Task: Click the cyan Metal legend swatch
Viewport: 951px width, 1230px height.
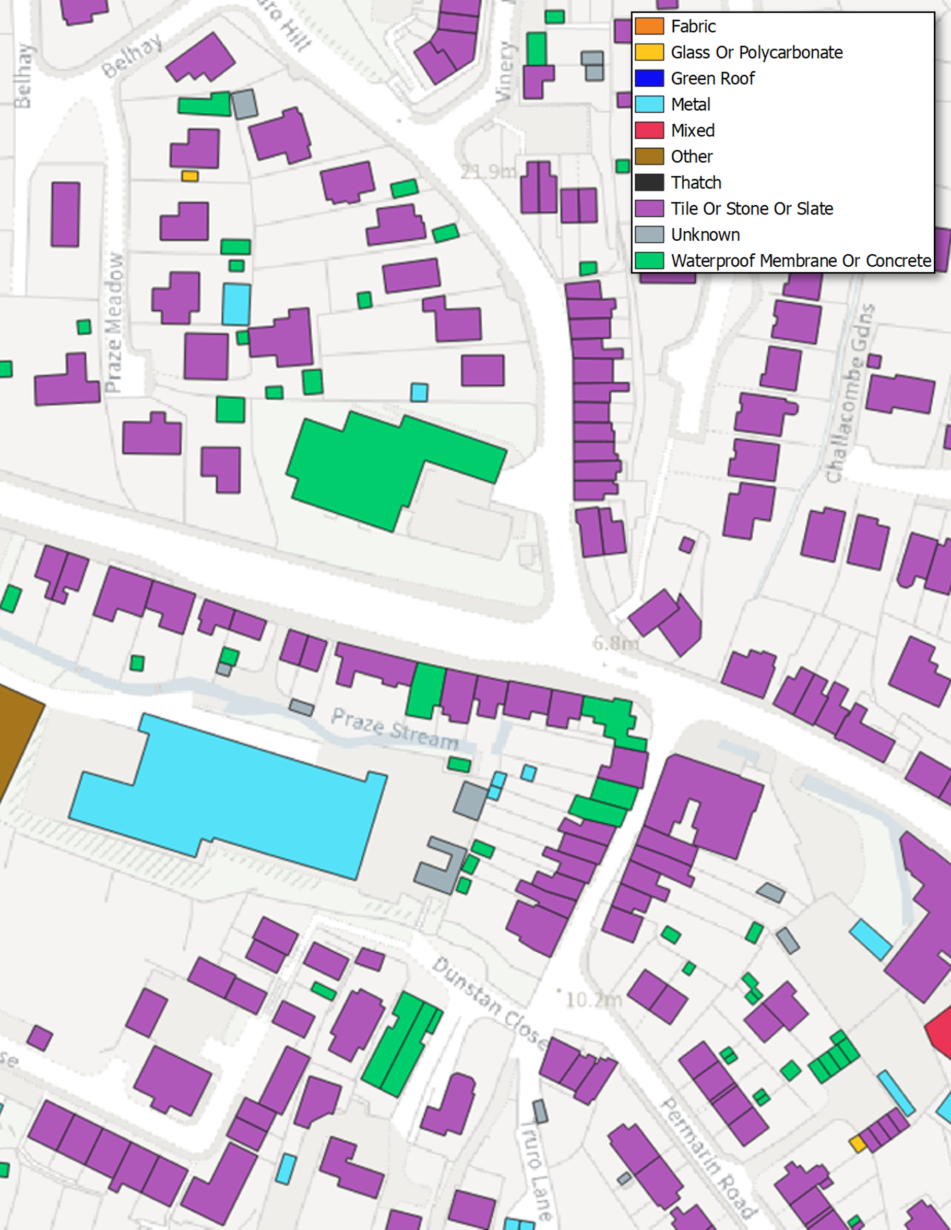Action: click(x=649, y=104)
